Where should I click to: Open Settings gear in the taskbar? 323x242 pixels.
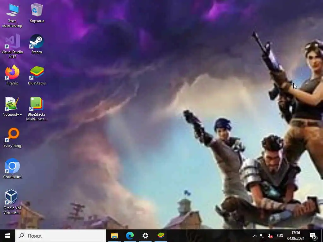tap(145, 236)
